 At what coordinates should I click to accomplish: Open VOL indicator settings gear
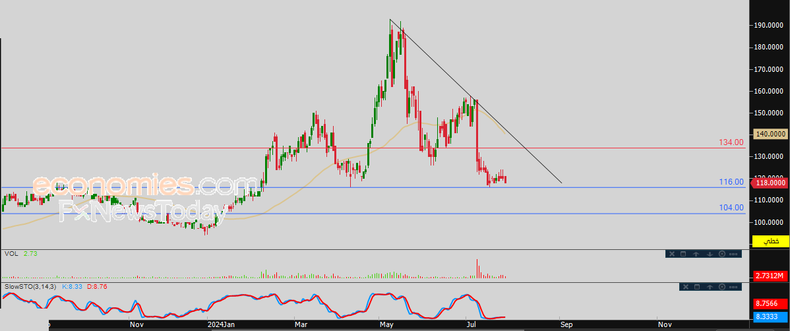[721, 254]
